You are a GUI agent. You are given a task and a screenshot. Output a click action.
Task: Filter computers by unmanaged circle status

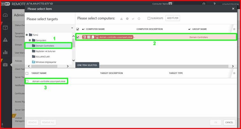point(139,19)
